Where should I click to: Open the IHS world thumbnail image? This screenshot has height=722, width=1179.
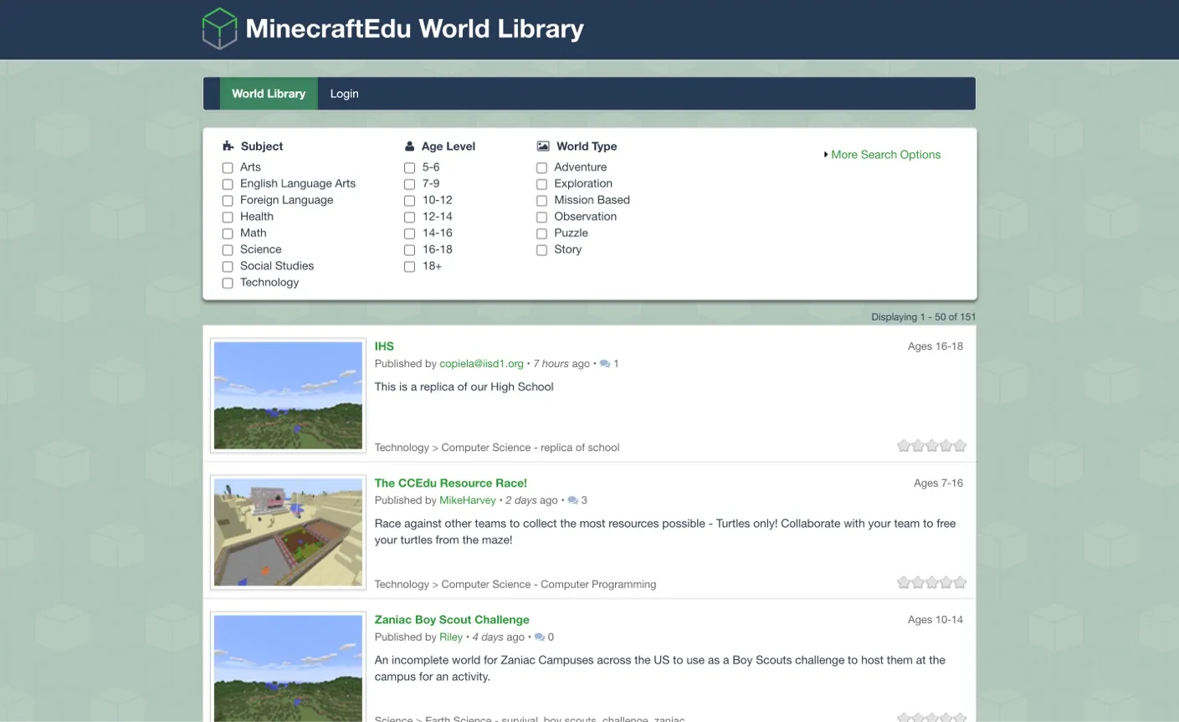(289, 396)
